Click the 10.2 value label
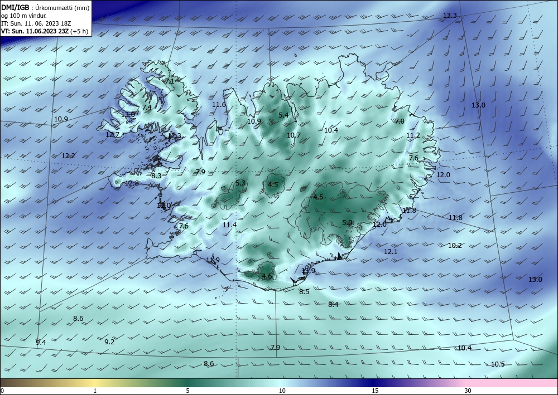 tap(455, 245)
